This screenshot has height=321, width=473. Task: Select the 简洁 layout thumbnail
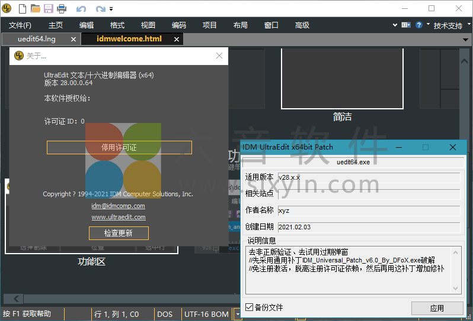click(342, 79)
